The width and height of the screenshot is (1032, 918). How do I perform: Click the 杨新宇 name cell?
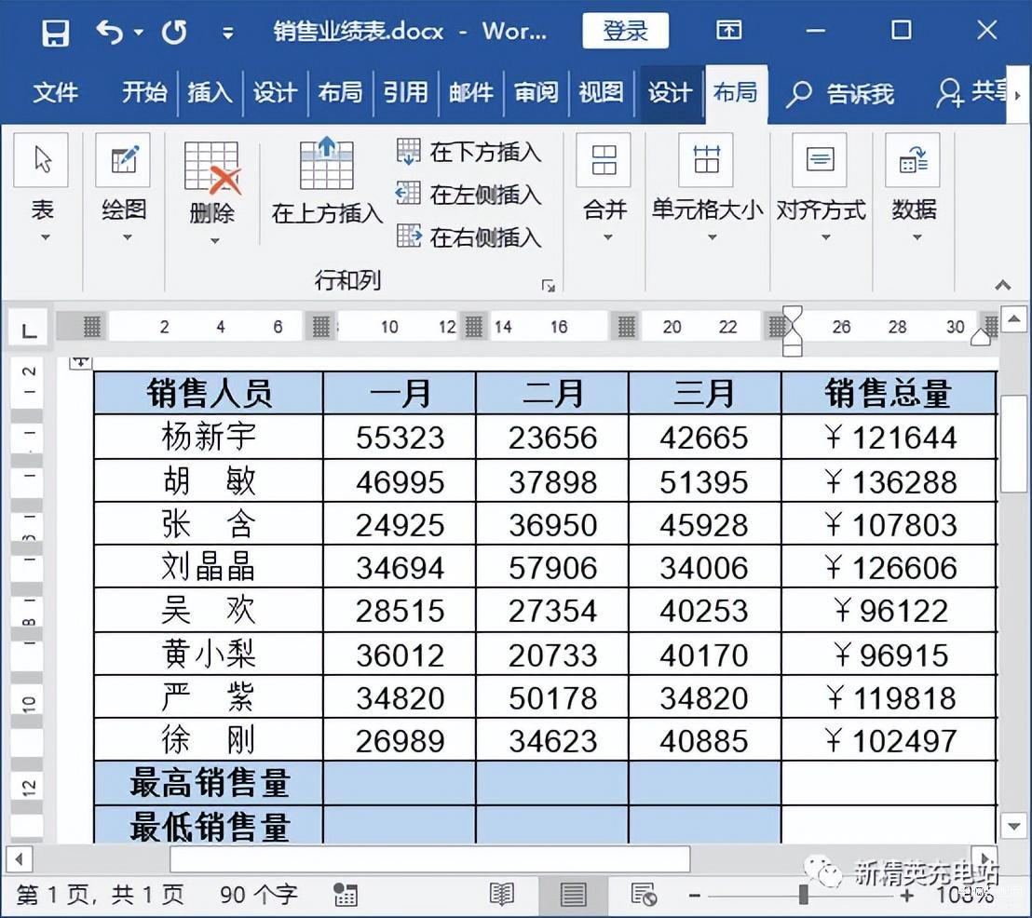[x=209, y=437]
